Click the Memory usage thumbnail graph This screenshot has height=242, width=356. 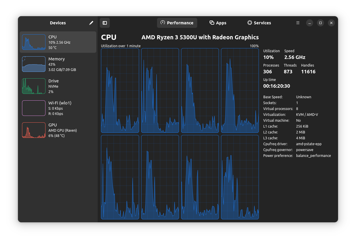coord(33,64)
